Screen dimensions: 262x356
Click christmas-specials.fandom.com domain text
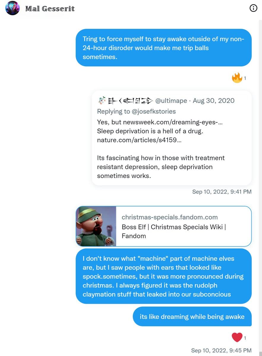[170, 217]
